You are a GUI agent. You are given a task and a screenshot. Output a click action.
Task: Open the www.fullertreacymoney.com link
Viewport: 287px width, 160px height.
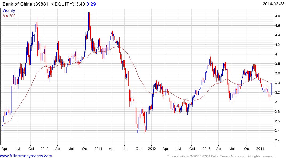[26, 156]
